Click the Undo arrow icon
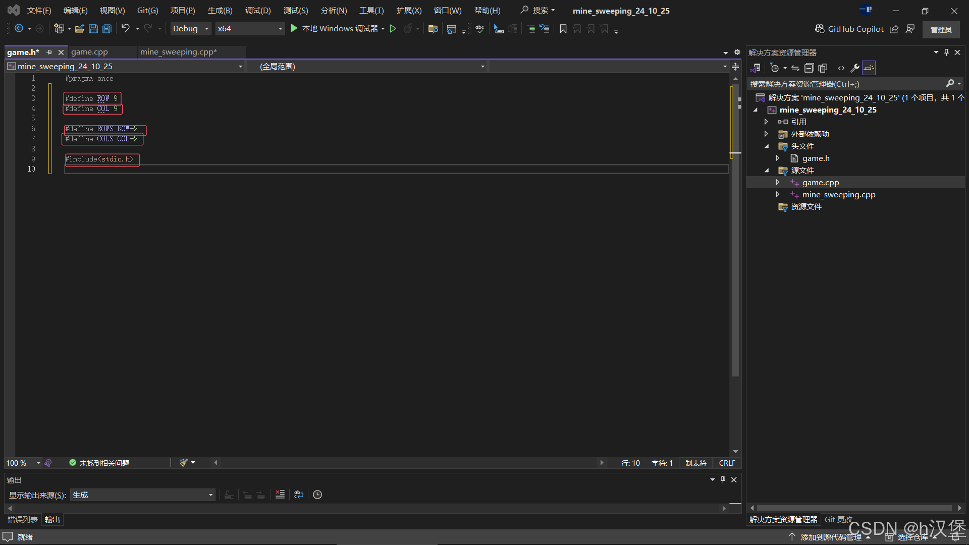The width and height of the screenshot is (969, 545). click(126, 29)
